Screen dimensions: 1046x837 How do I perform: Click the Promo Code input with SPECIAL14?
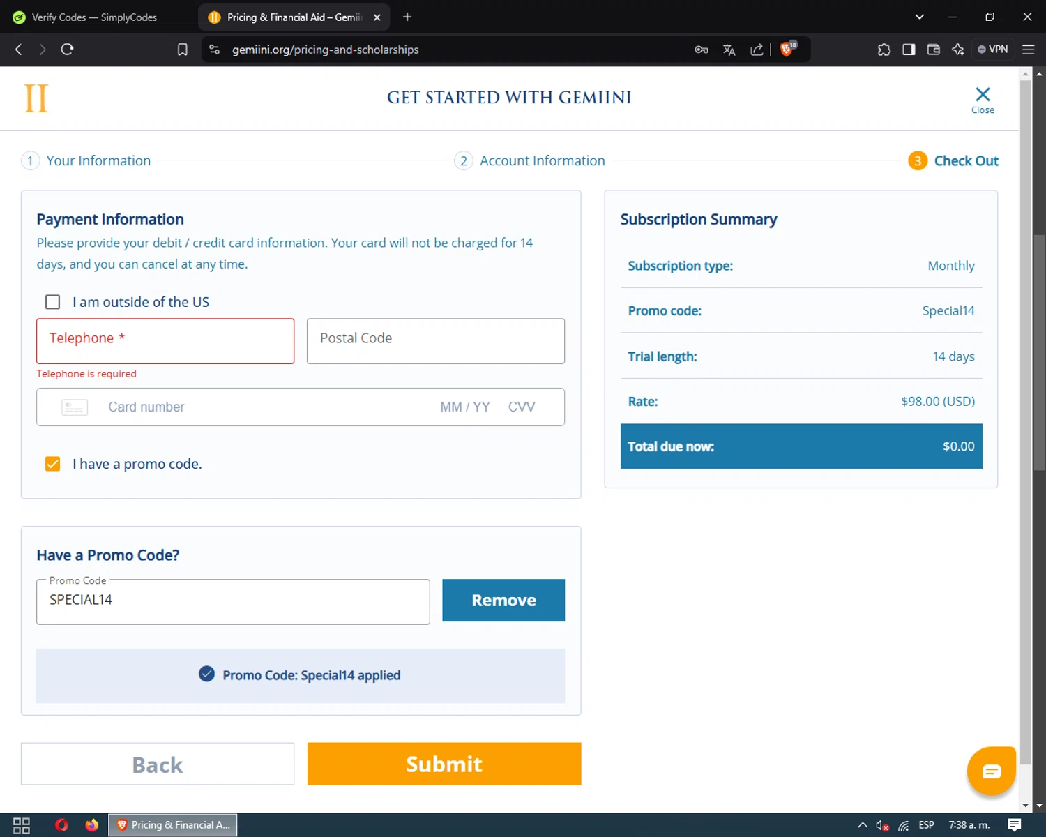click(x=233, y=602)
